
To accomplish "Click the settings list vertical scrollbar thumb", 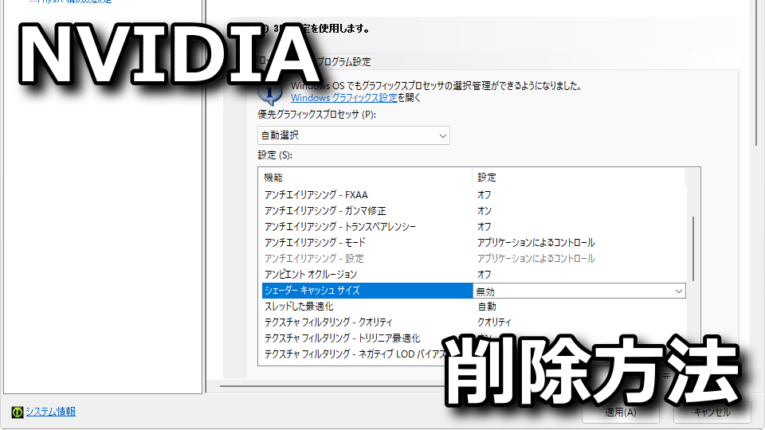I will point(692,248).
